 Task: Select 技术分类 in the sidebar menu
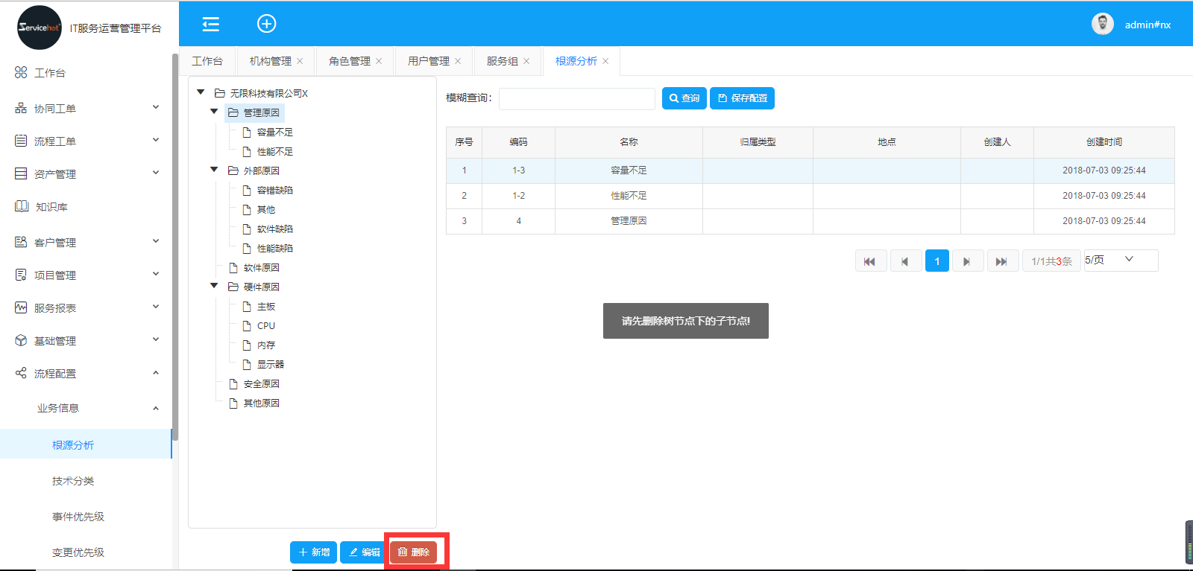point(73,481)
